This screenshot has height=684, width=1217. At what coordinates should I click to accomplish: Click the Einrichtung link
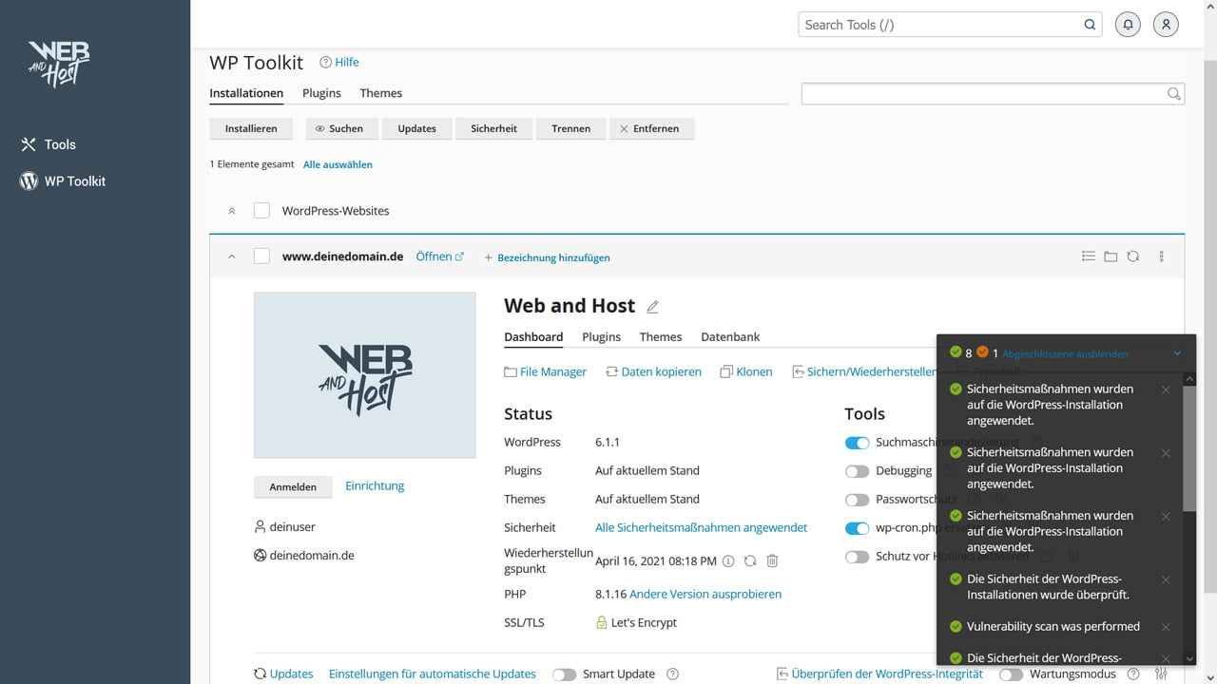point(375,485)
